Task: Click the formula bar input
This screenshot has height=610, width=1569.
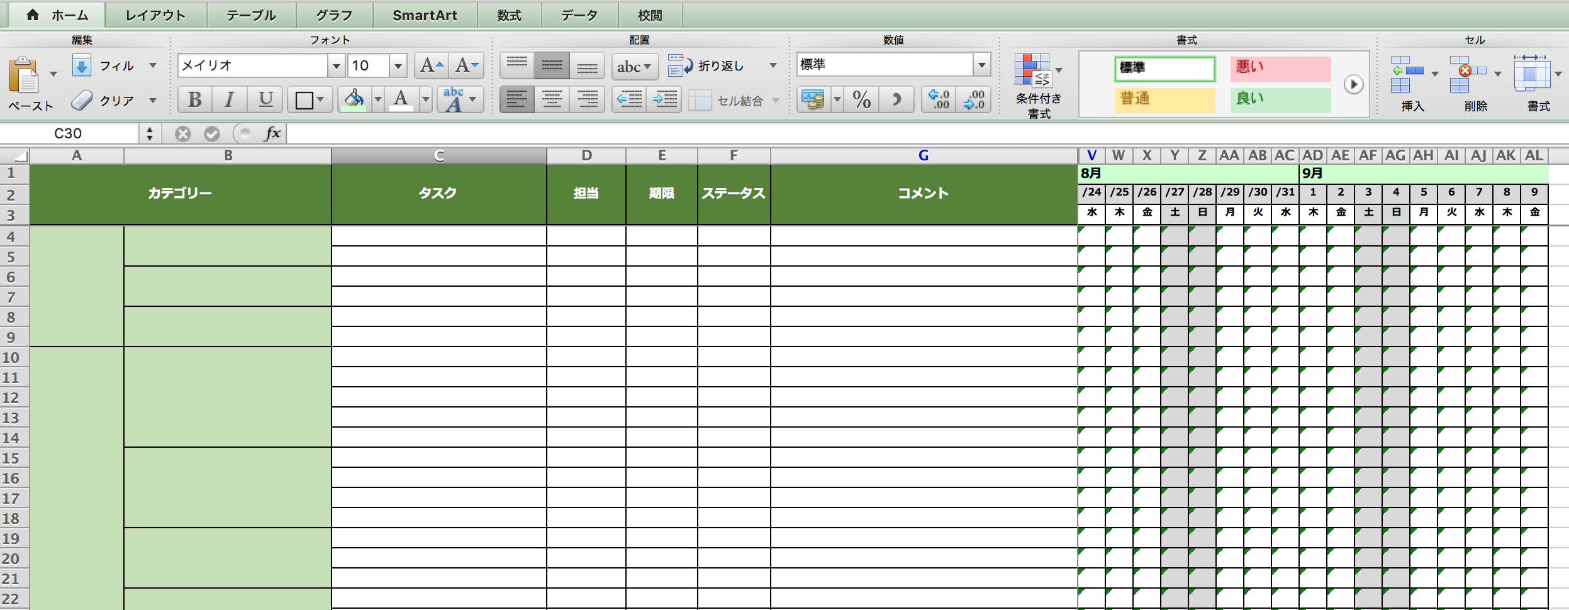Action: (927, 133)
